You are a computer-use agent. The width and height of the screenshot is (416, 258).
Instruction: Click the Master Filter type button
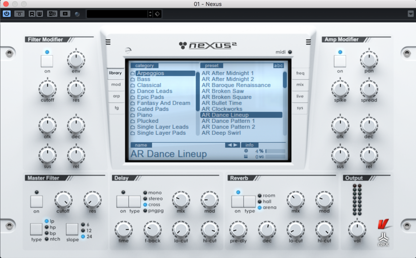click(x=36, y=229)
